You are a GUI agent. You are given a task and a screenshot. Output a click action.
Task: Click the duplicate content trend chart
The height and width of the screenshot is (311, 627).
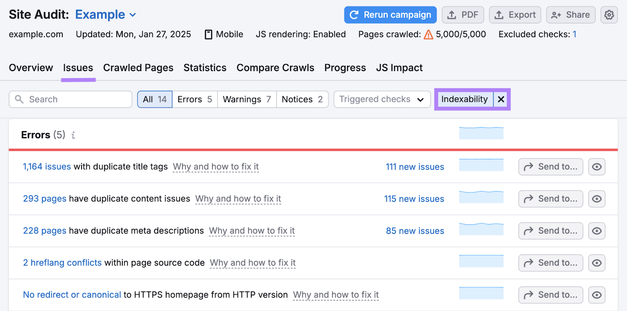pos(481,197)
